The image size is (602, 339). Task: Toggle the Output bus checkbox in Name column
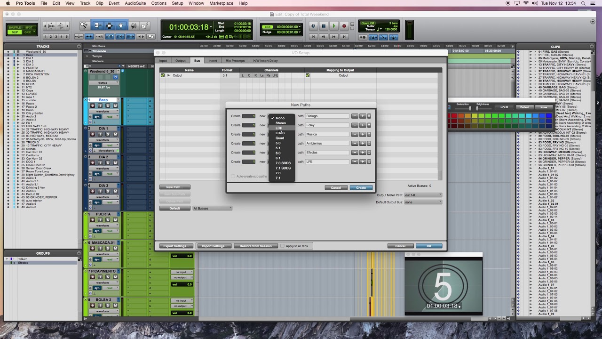pos(163,75)
